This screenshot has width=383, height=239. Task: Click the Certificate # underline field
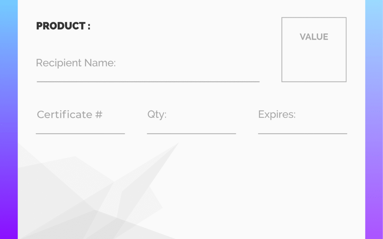81,133
